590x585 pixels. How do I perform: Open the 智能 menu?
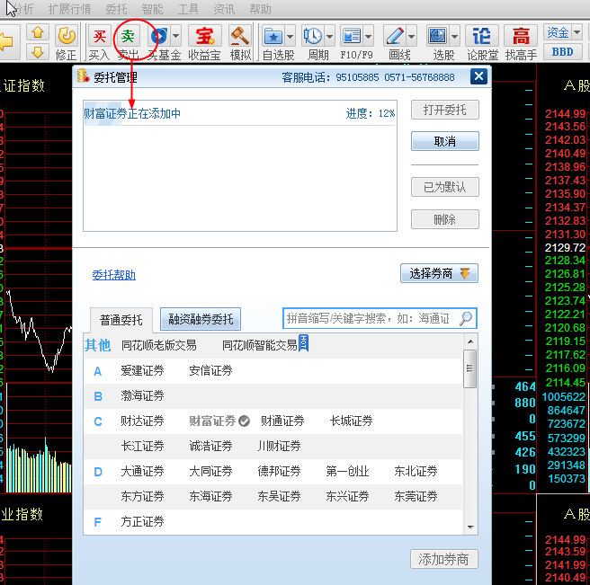pyautogui.click(x=152, y=9)
